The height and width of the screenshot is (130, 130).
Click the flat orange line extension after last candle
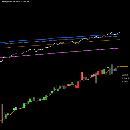coord(124,67)
